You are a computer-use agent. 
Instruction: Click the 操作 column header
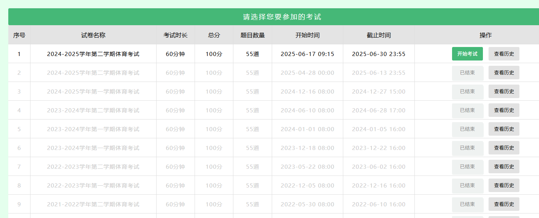pos(486,35)
